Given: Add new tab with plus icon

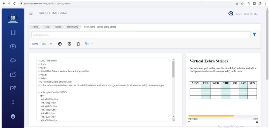Looking at the screenshot, I should 51,44.
